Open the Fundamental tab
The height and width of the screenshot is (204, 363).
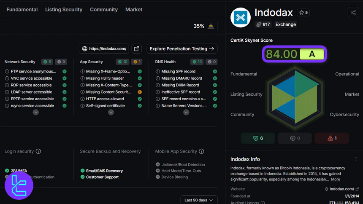point(22,9)
